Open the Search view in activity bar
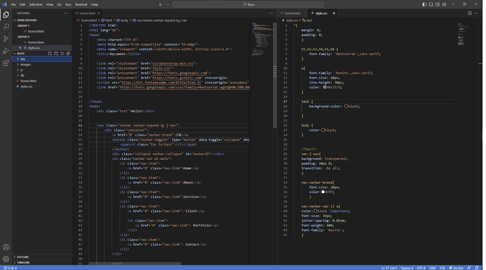486x270 pixels. [x=6, y=27]
